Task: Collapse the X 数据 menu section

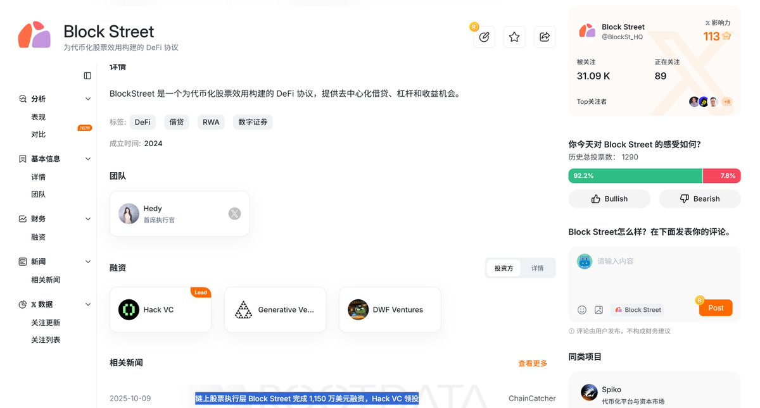Action: (x=88, y=304)
